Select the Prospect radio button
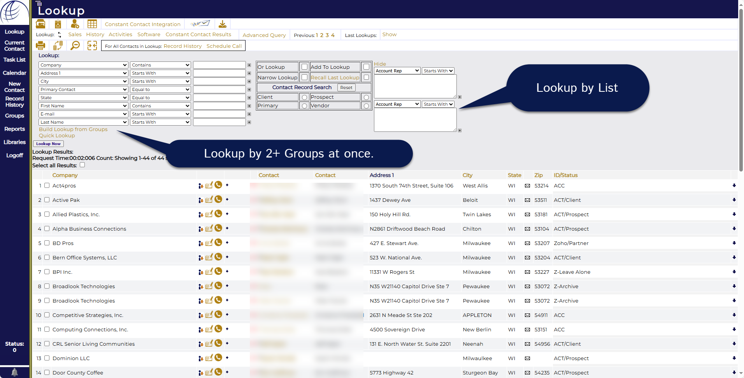This screenshot has width=744, height=378. (366, 97)
